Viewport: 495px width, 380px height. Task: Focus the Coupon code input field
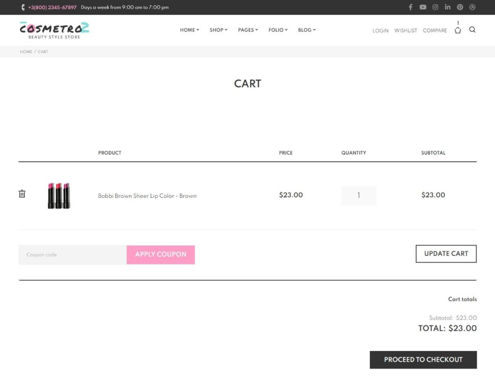[x=73, y=255]
